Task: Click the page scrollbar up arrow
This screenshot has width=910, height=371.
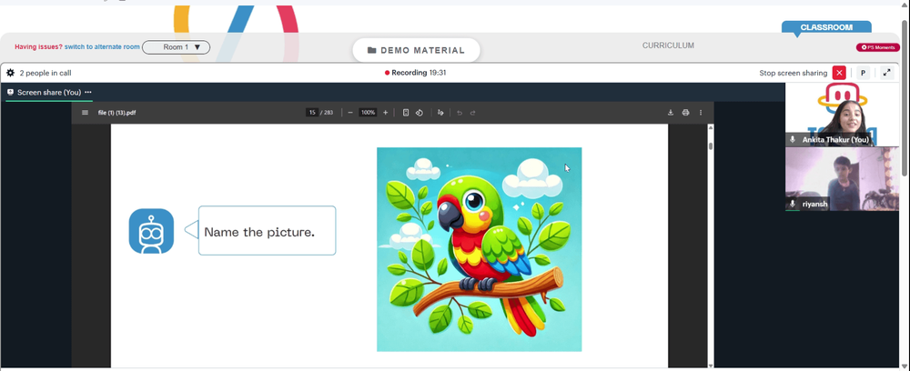Action: pyautogui.click(x=905, y=5)
